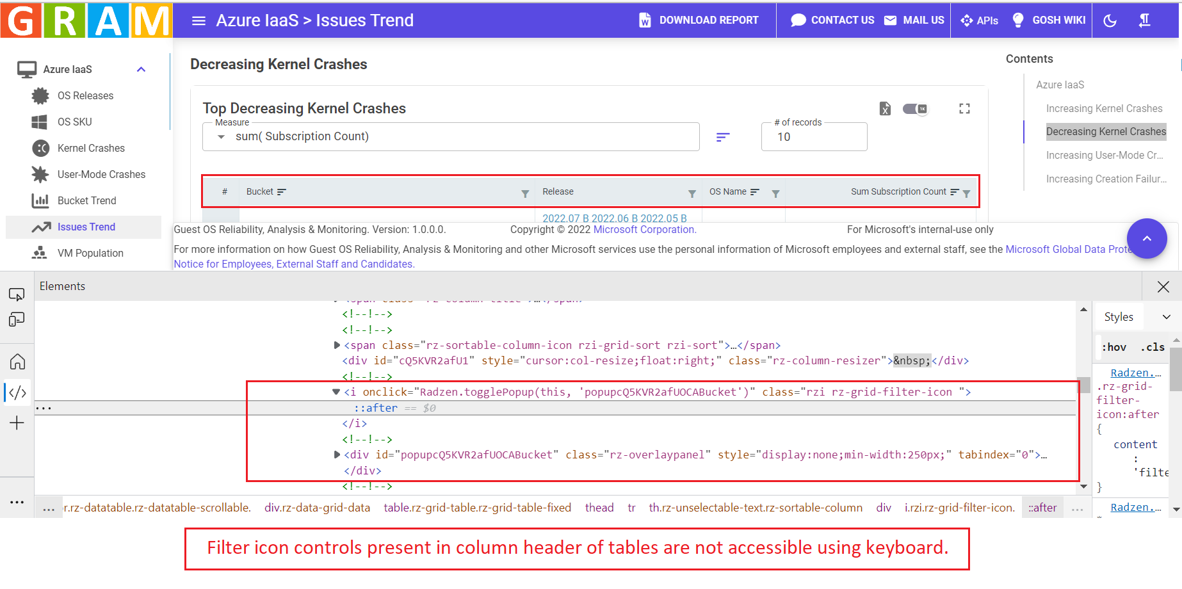Select the inspect element tool in DevTools
The height and width of the screenshot is (589, 1182).
[17, 293]
